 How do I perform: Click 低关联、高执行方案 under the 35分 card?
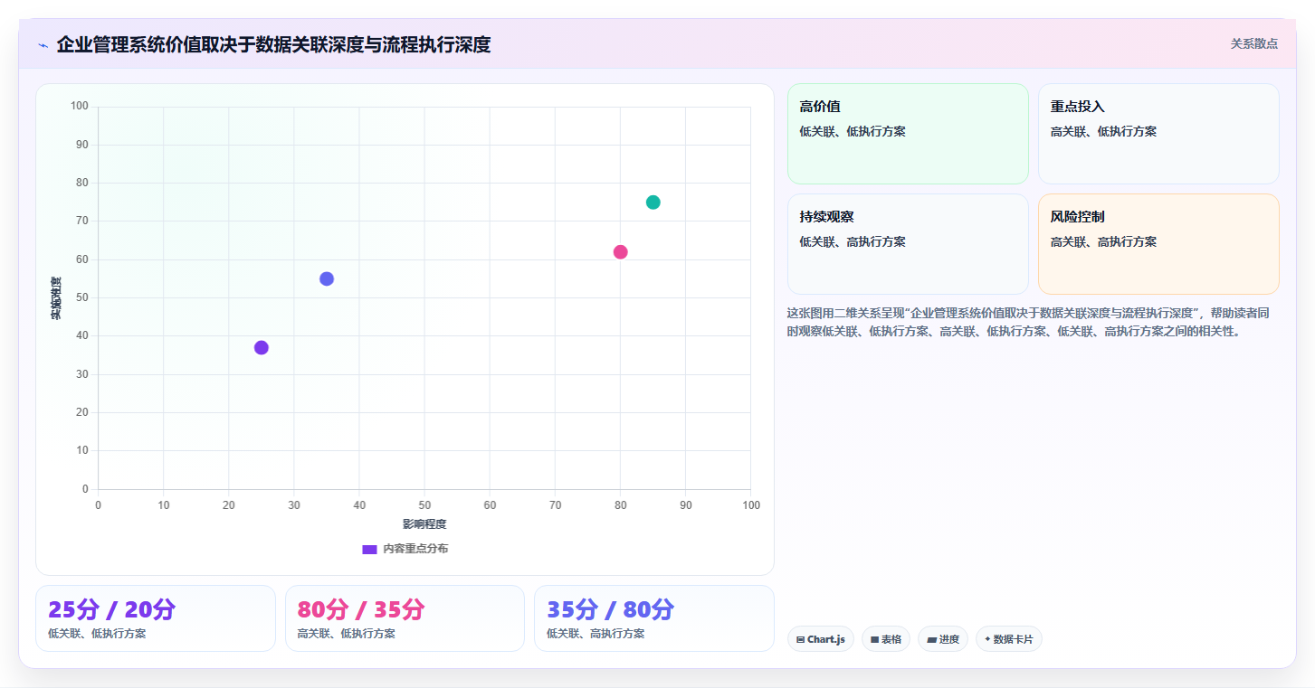(596, 634)
